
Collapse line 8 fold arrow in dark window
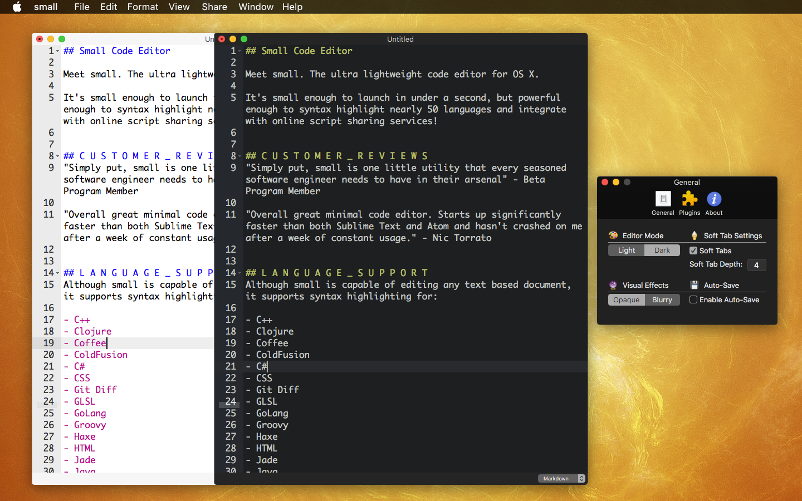(x=239, y=156)
